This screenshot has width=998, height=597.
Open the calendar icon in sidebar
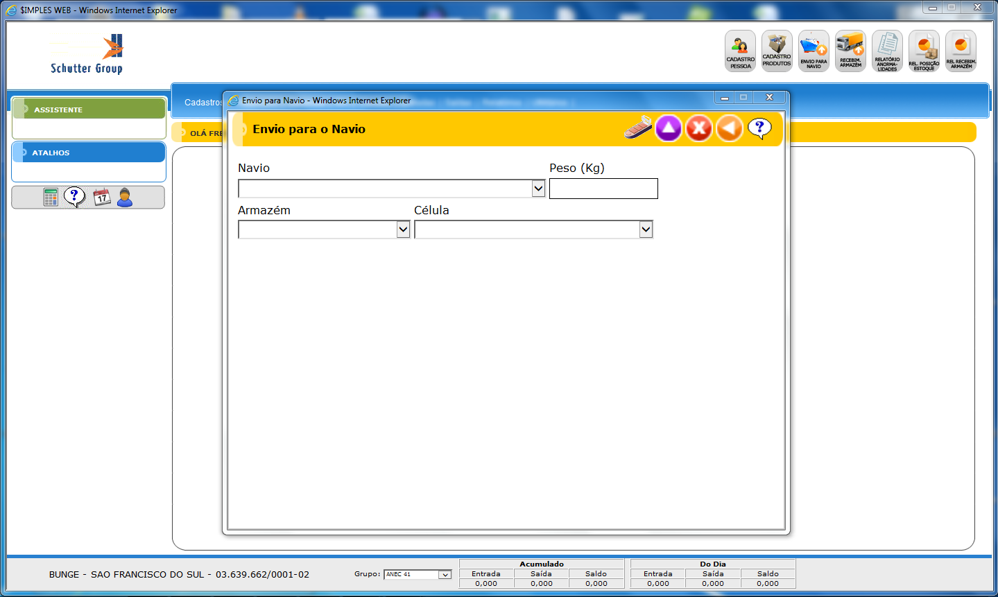[x=102, y=198]
